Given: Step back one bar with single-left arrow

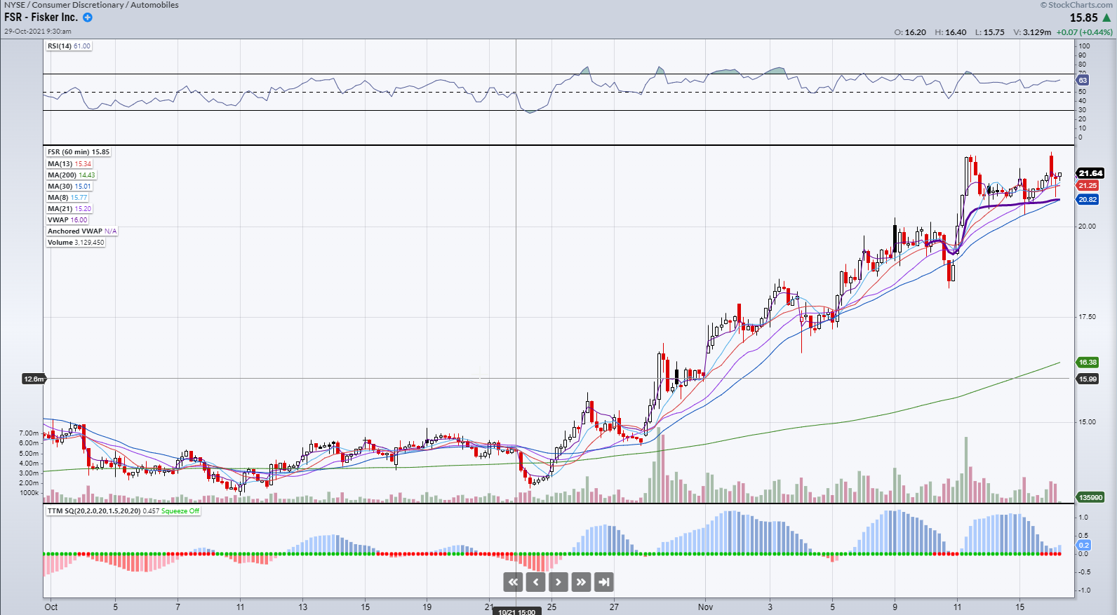Looking at the screenshot, I should click(x=535, y=581).
